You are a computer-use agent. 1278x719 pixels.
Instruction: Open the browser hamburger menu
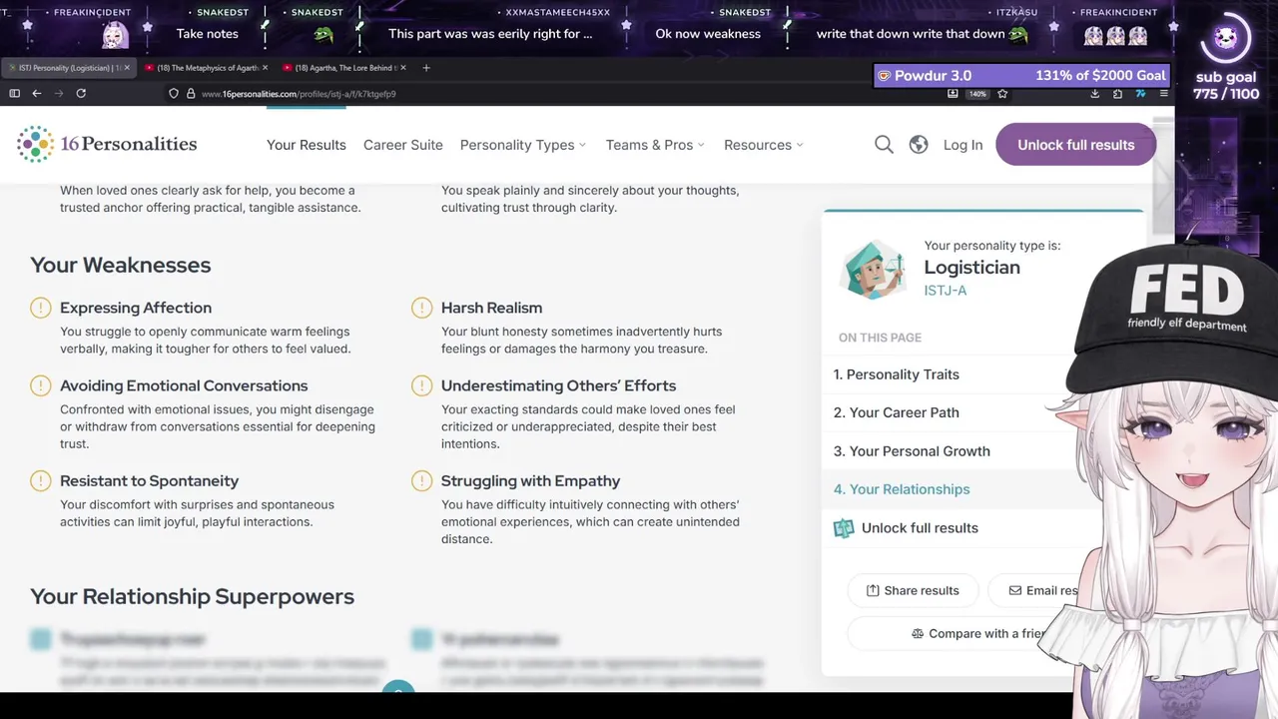1163,93
